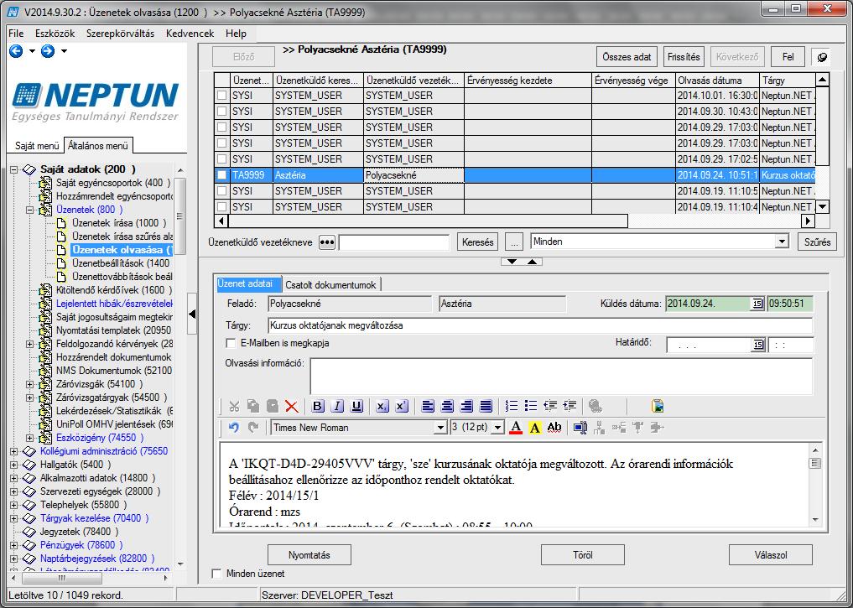
Task: Center align text in editor
Action: [447, 406]
